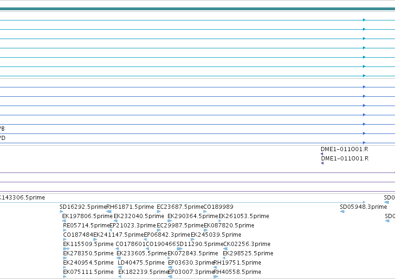The width and height of the screenshot is (395, 279).
Task: Select the RH61871.5prime feature label
Action: (x=130, y=207)
